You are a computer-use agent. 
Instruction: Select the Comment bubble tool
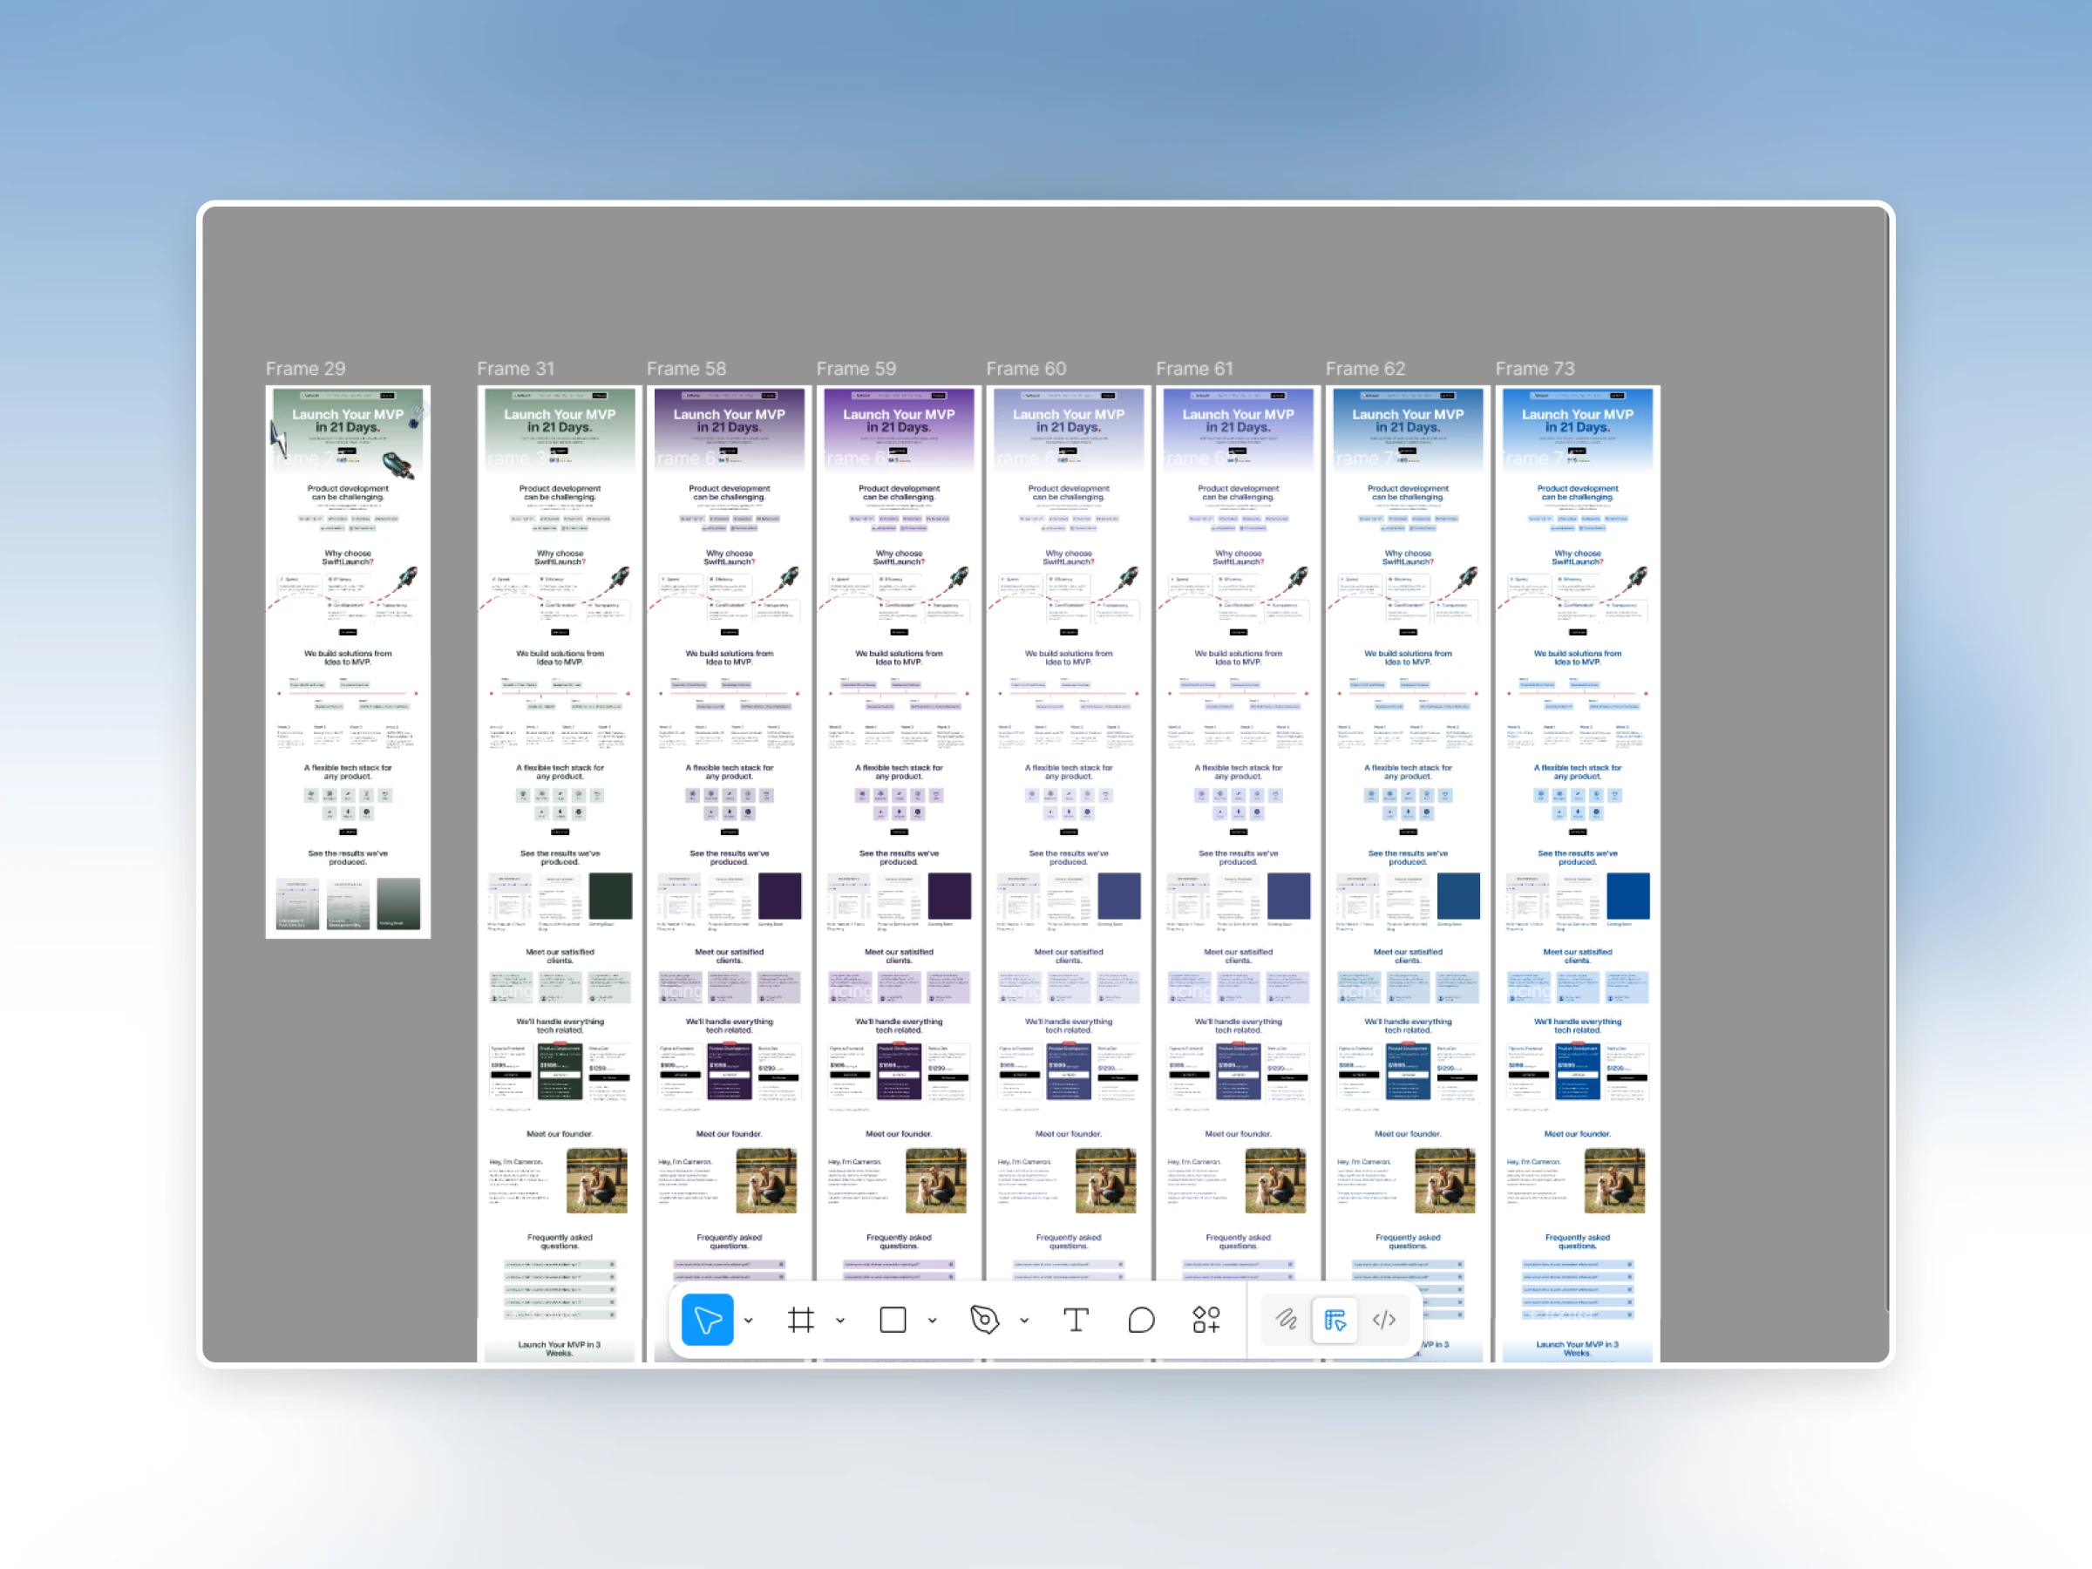(1142, 1320)
